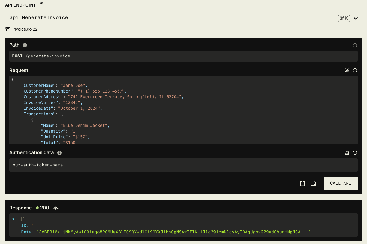Click the chevron arrow in endpoint selector
Viewport: 367px width, 244px height.
(356, 18)
